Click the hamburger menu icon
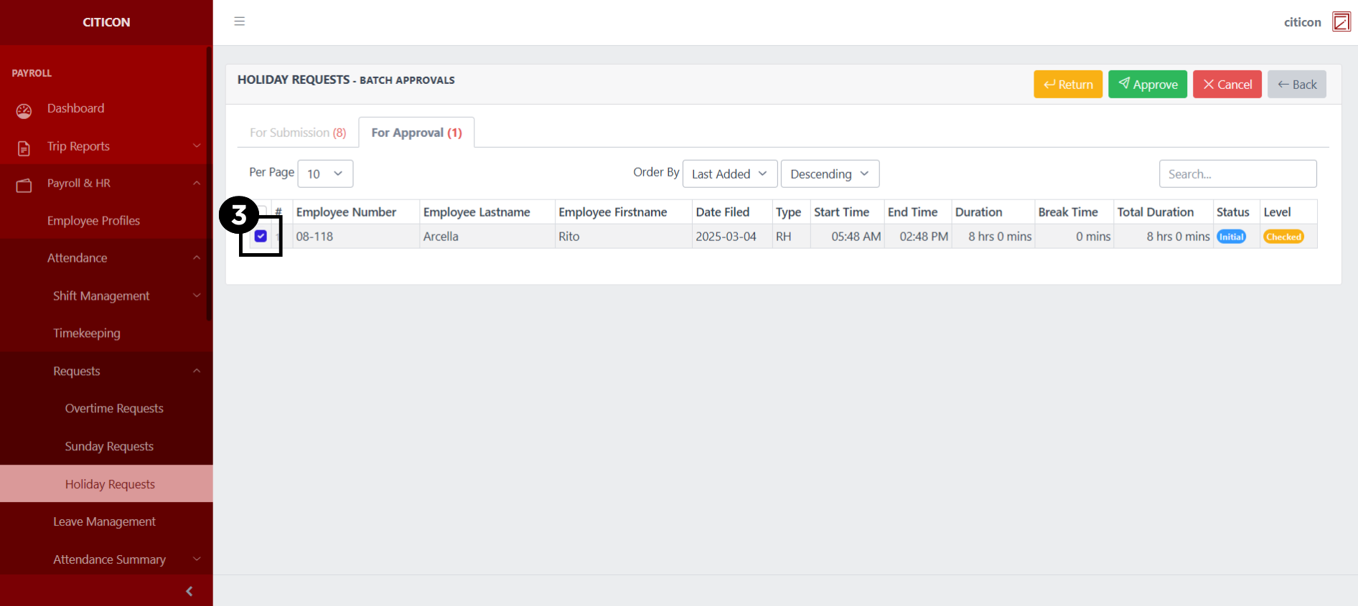The width and height of the screenshot is (1358, 606). click(240, 22)
